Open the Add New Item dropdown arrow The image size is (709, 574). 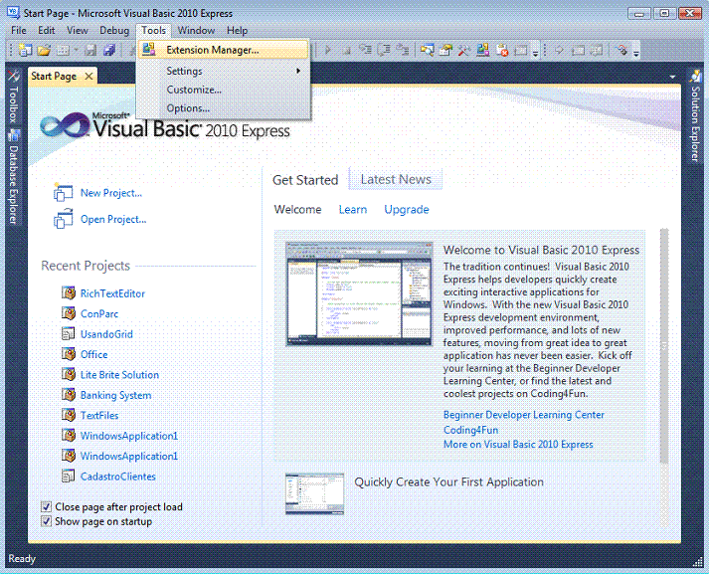coord(76,50)
